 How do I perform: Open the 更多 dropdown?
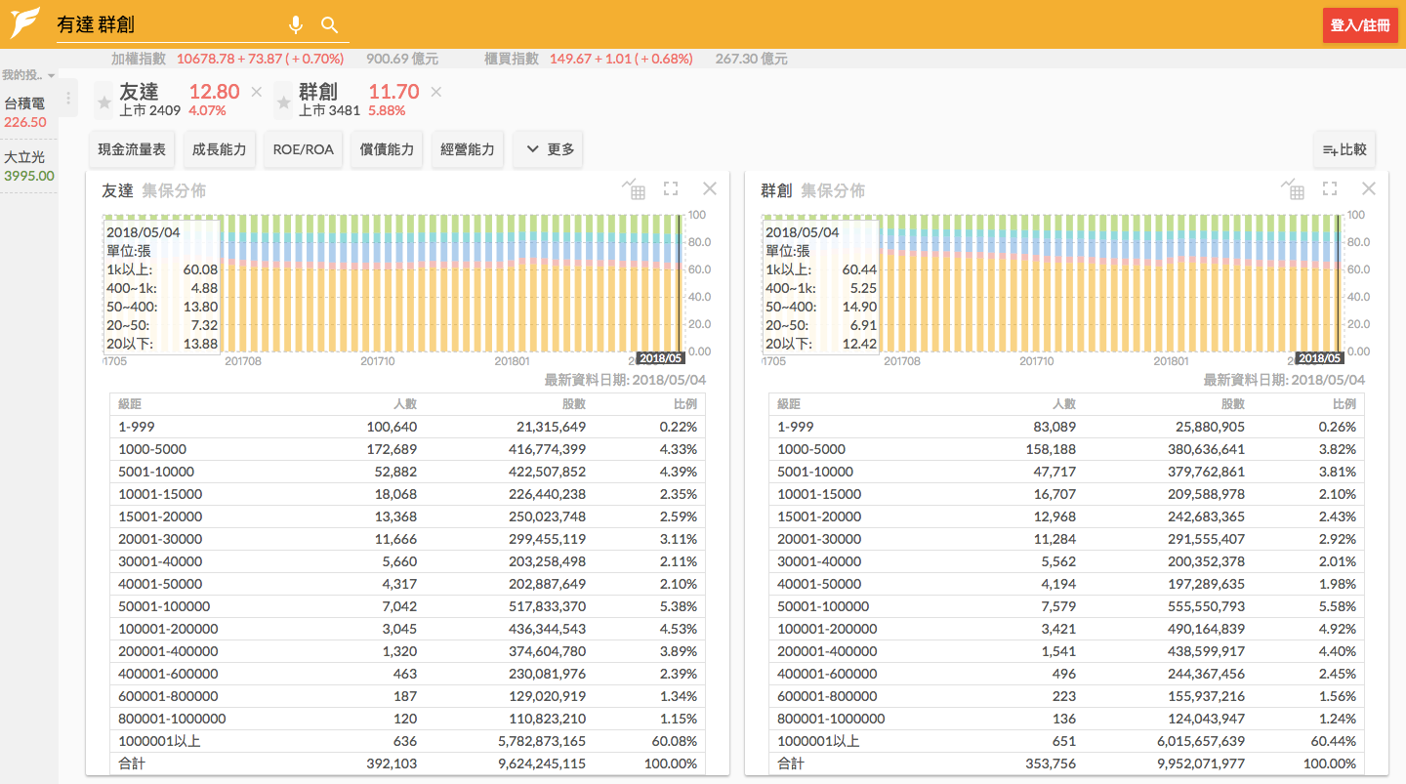point(549,149)
